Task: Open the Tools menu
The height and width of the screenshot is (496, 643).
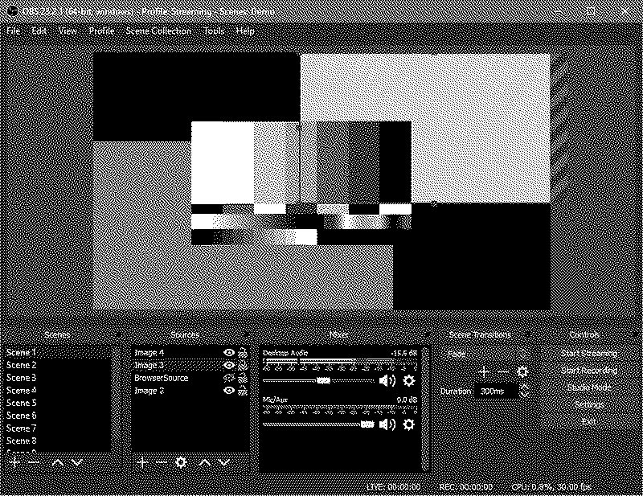Action: coord(214,31)
